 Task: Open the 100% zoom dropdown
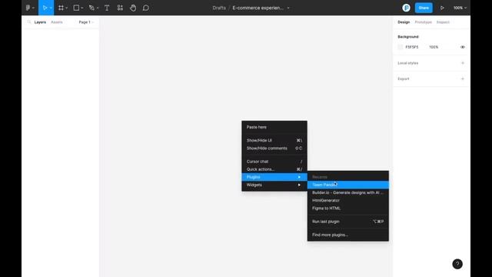(x=460, y=8)
